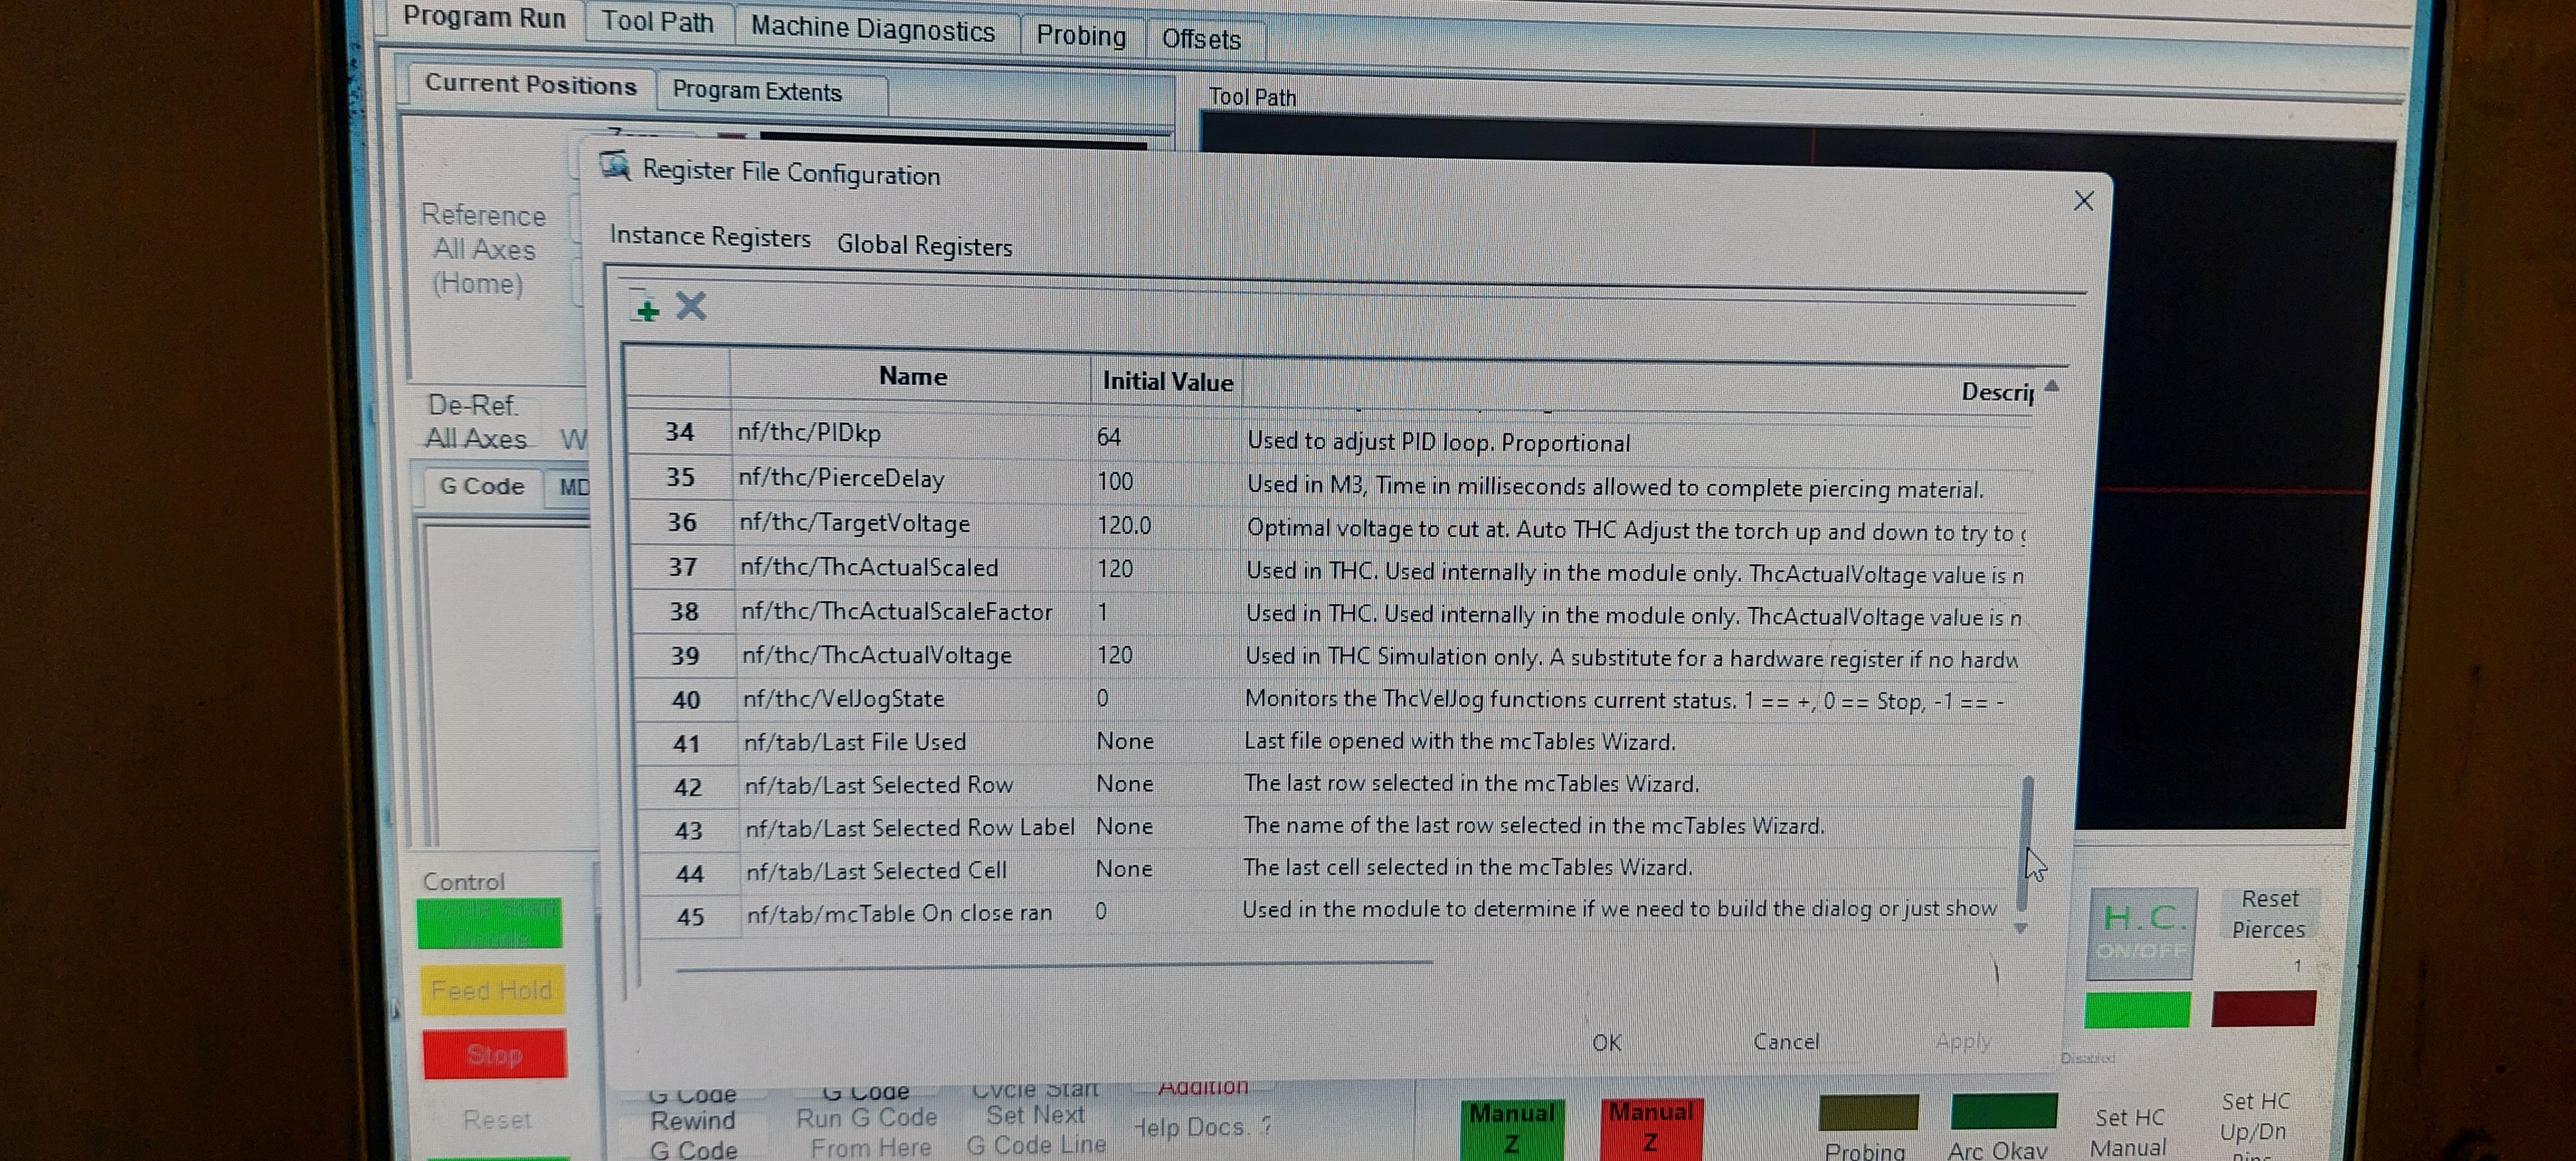This screenshot has height=1161, width=2576.
Task: Click the Initial Value of nf/thc/PierceDelay
Action: click(1114, 481)
